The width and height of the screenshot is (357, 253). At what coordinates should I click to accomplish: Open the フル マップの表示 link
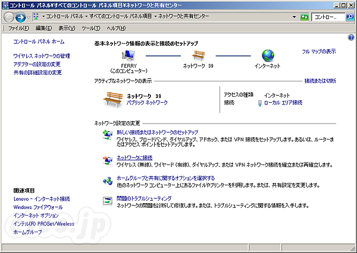318,52
